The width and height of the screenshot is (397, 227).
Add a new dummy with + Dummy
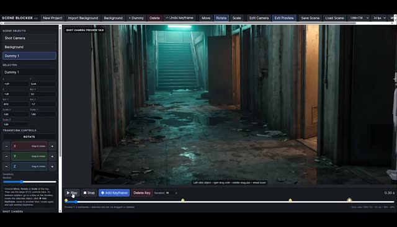pos(136,18)
